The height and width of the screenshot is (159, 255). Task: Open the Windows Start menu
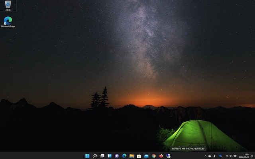click(87, 156)
